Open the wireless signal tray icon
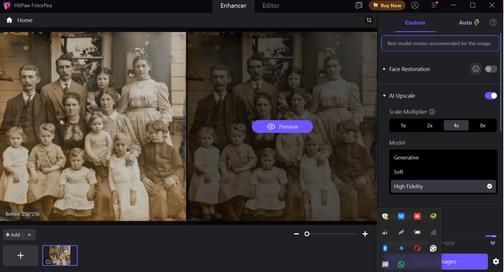 (433, 232)
